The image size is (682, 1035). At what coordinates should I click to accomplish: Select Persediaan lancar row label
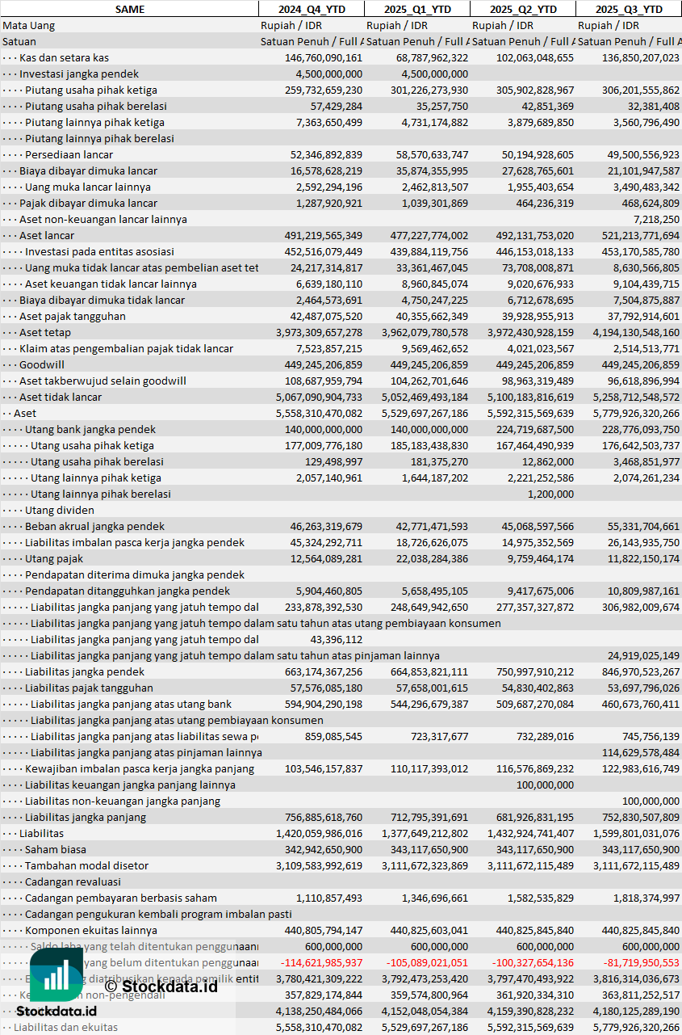coord(69,154)
